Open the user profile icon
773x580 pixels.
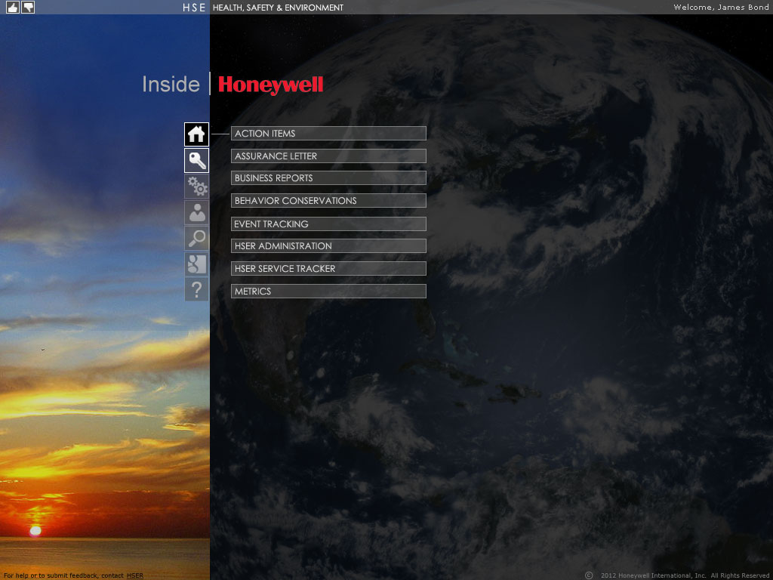[196, 212]
